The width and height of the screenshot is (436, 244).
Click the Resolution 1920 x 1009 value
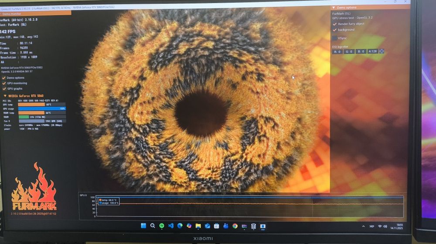click(x=29, y=57)
